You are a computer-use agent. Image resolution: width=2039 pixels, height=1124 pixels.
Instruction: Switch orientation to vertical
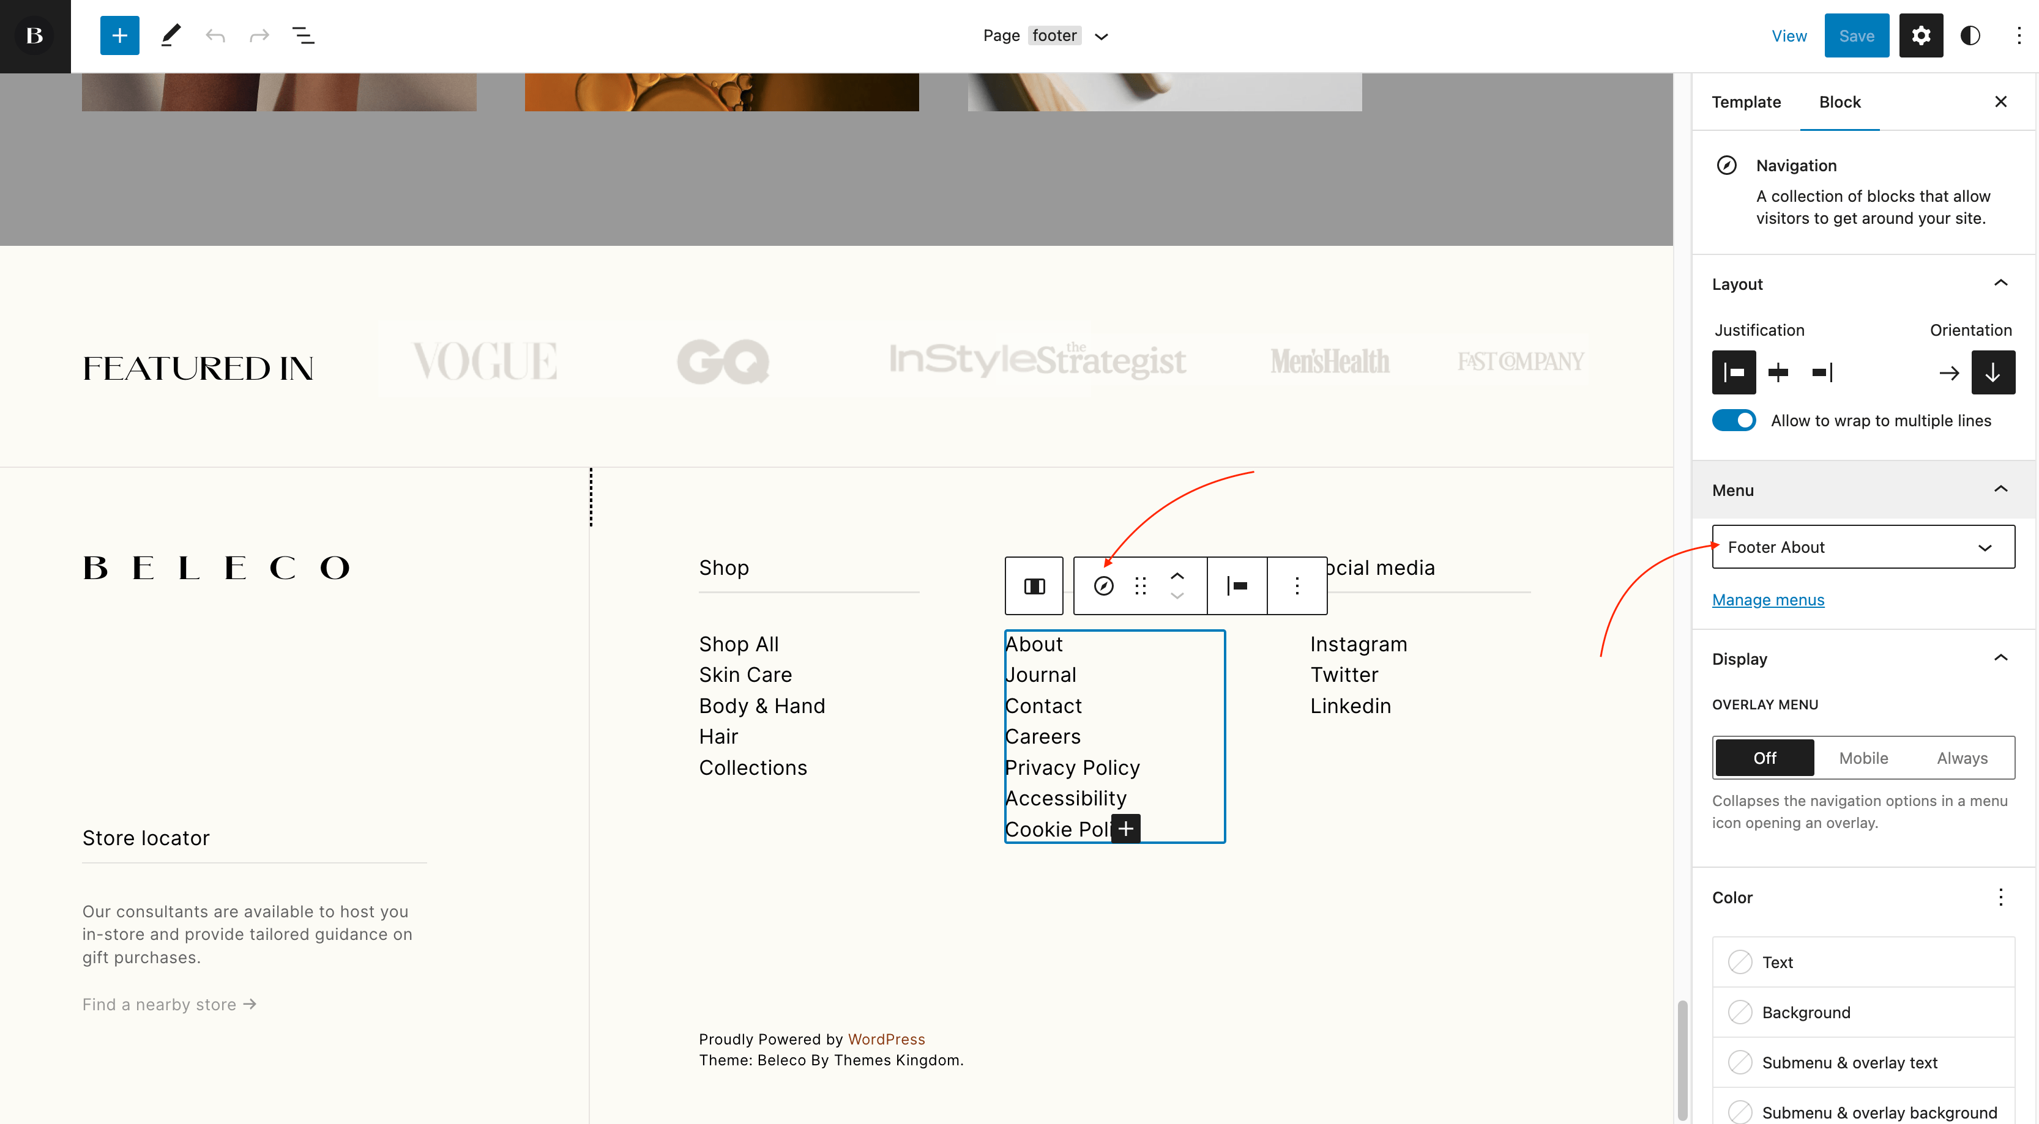pyautogui.click(x=1994, y=372)
